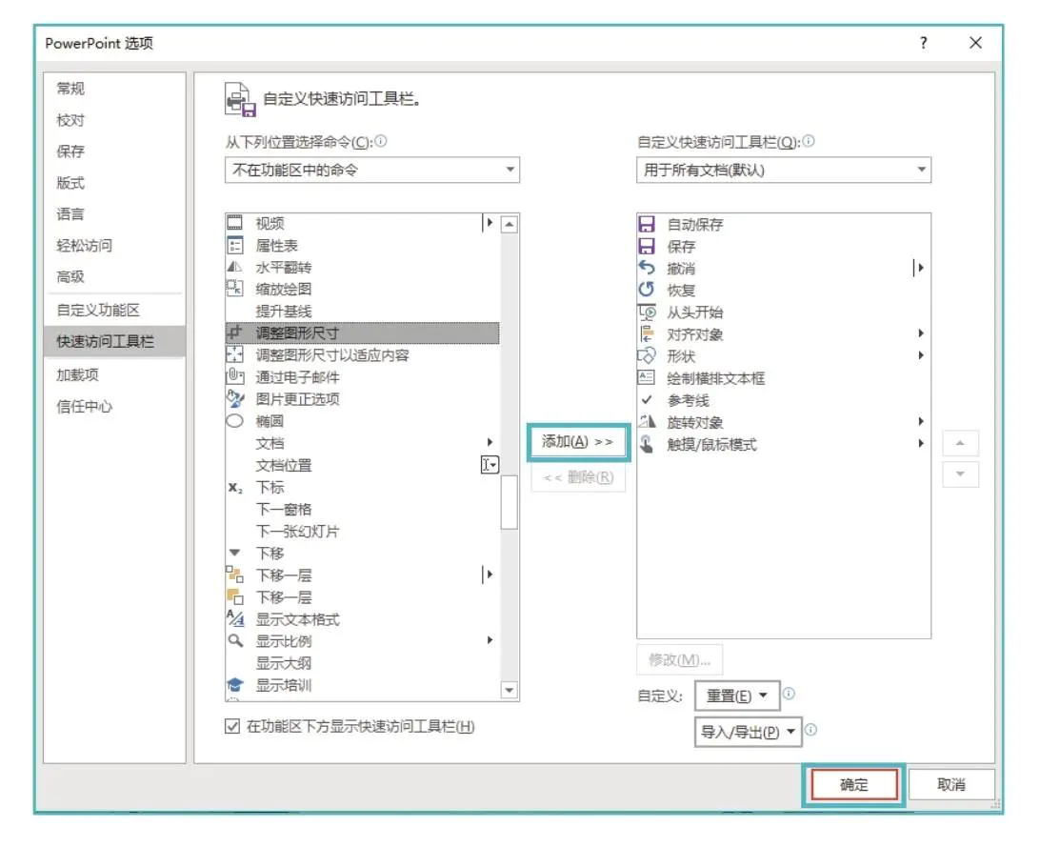Click the 触摸/鼠标模式 icon
This screenshot has height=847, width=1040.
pyautogui.click(x=646, y=444)
